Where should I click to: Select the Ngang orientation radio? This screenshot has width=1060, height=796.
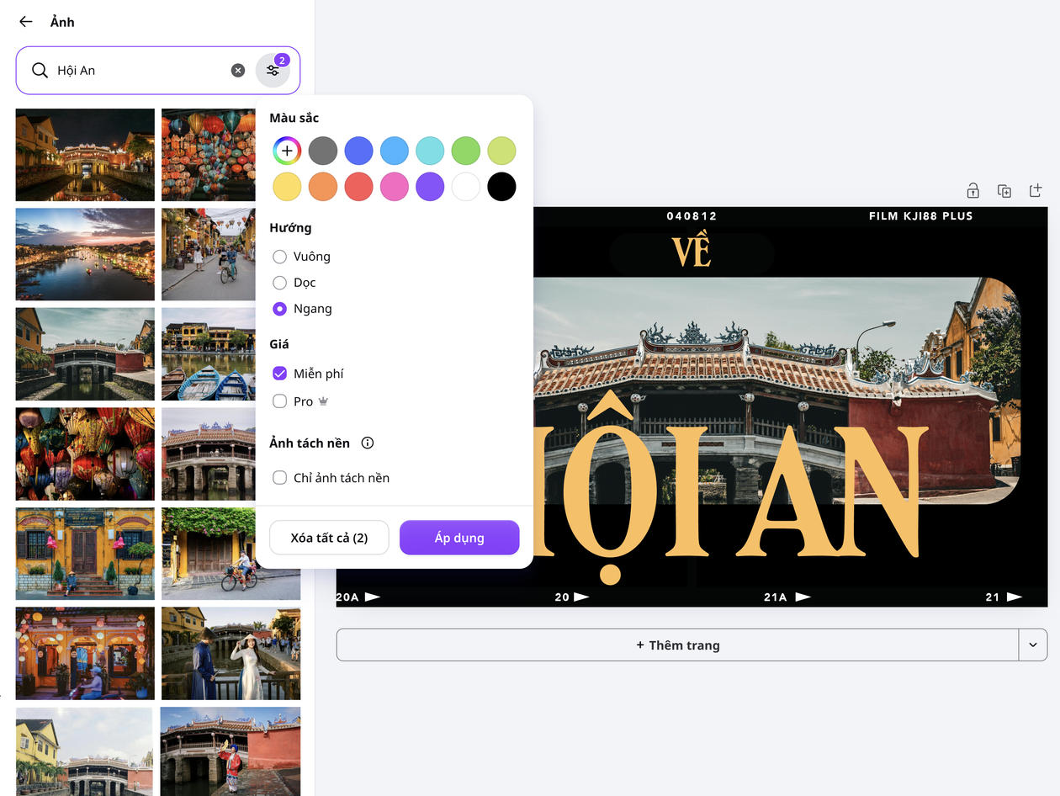pyautogui.click(x=280, y=309)
